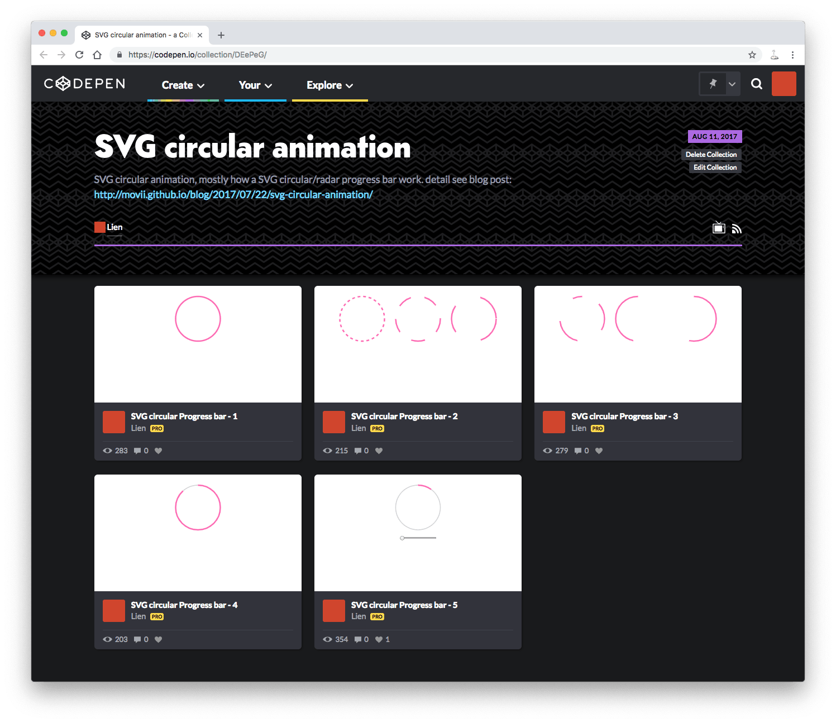Expand the Create dropdown menu

tap(183, 85)
